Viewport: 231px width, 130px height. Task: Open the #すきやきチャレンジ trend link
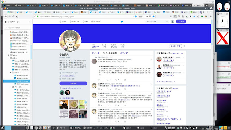[164, 91]
